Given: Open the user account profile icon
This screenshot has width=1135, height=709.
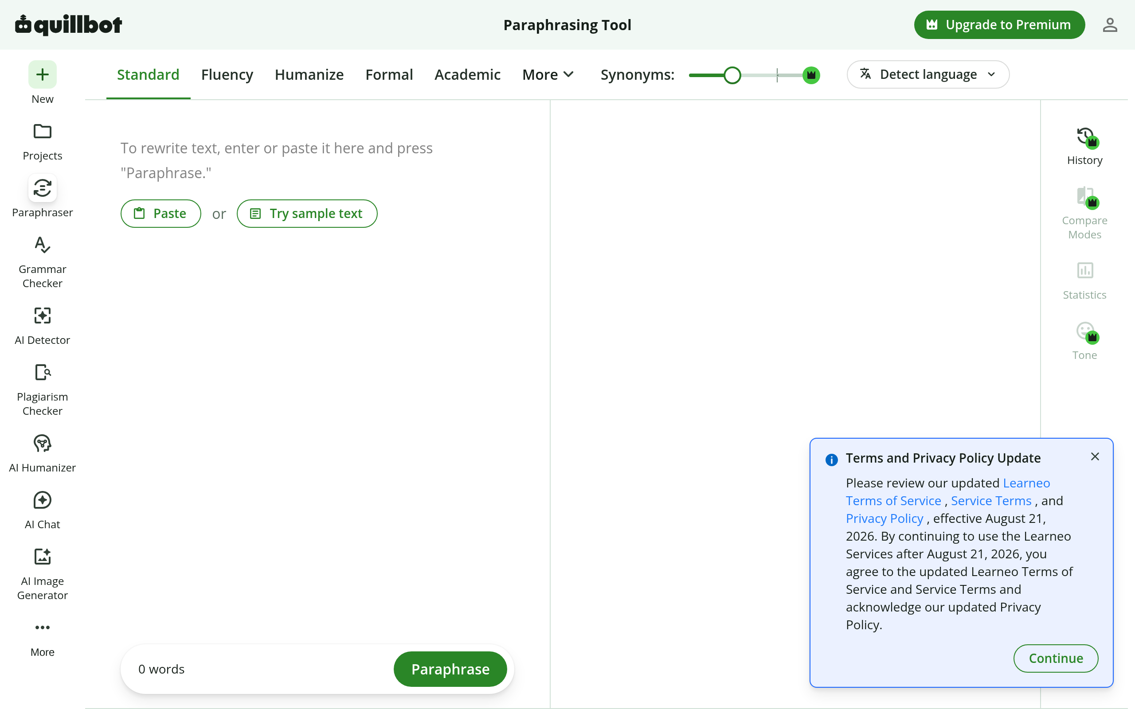Looking at the screenshot, I should click(x=1110, y=25).
